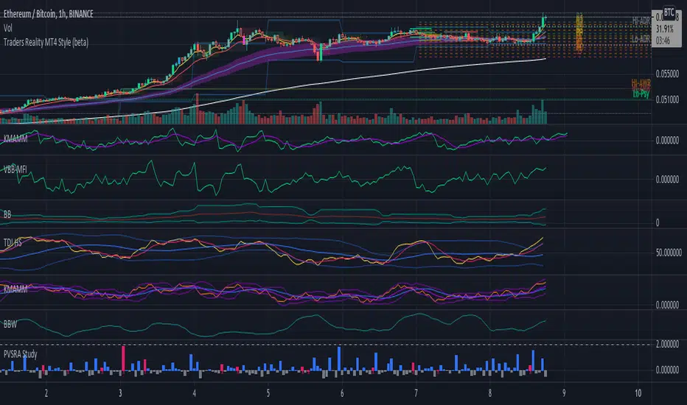Screen dimensions: 687x405
Task: Open Traders Reality MT4 Style indicator label
Action: point(46,43)
